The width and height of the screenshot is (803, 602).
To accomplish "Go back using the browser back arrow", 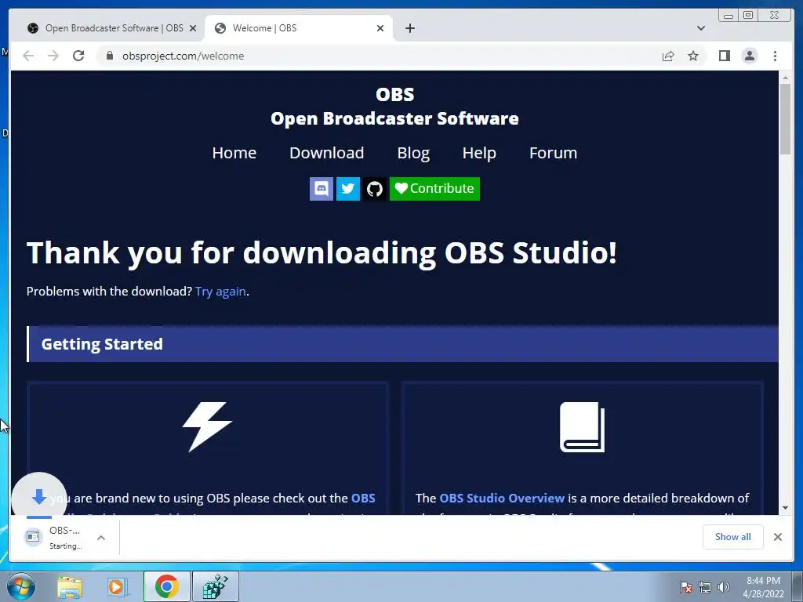I will [x=28, y=56].
